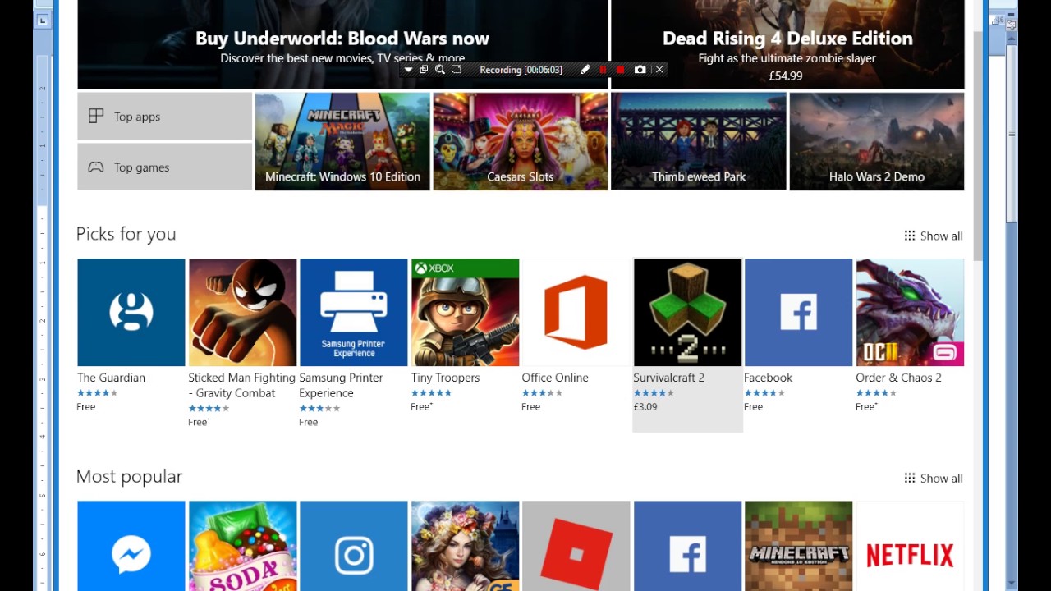Click the Top games controller icon

point(96,167)
